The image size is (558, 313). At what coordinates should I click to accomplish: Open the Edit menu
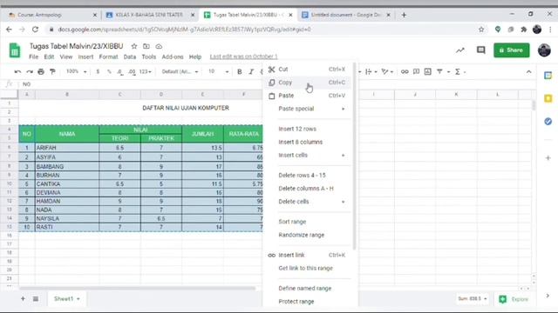(49, 57)
